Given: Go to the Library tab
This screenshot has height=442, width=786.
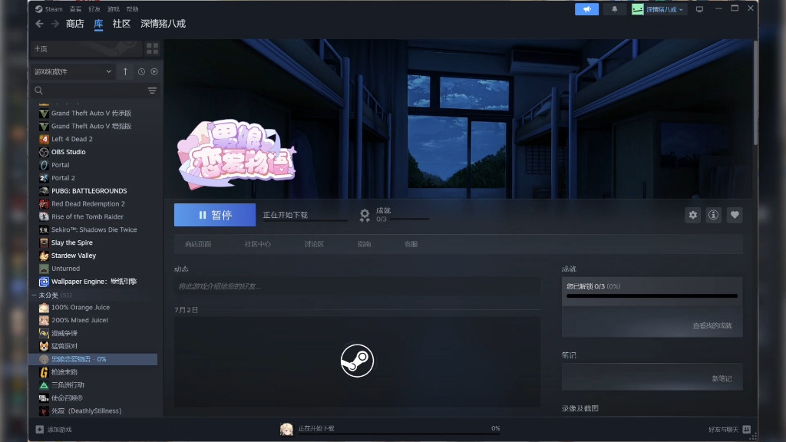Looking at the screenshot, I should tap(98, 24).
